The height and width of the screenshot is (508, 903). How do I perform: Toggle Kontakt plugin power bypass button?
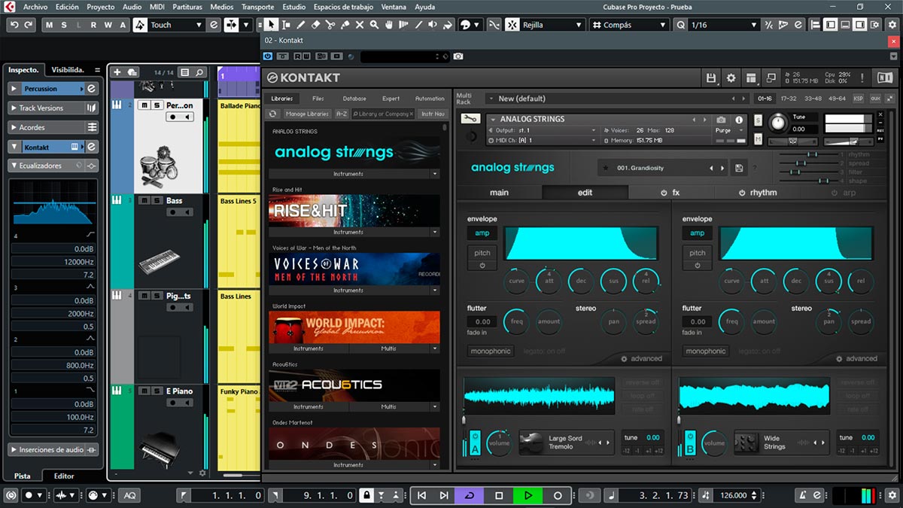tap(269, 56)
